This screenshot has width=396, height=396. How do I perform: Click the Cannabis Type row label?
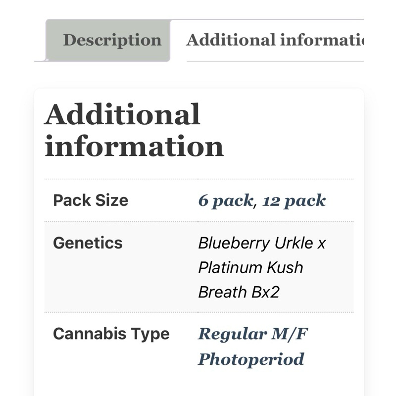(111, 334)
